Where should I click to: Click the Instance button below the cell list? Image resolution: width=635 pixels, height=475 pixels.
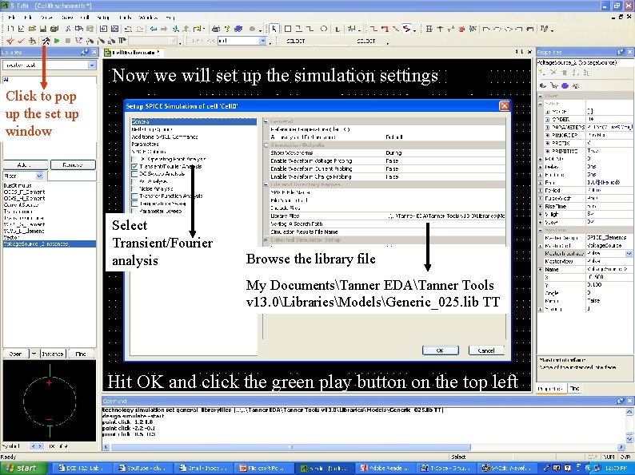coord(53,354)
